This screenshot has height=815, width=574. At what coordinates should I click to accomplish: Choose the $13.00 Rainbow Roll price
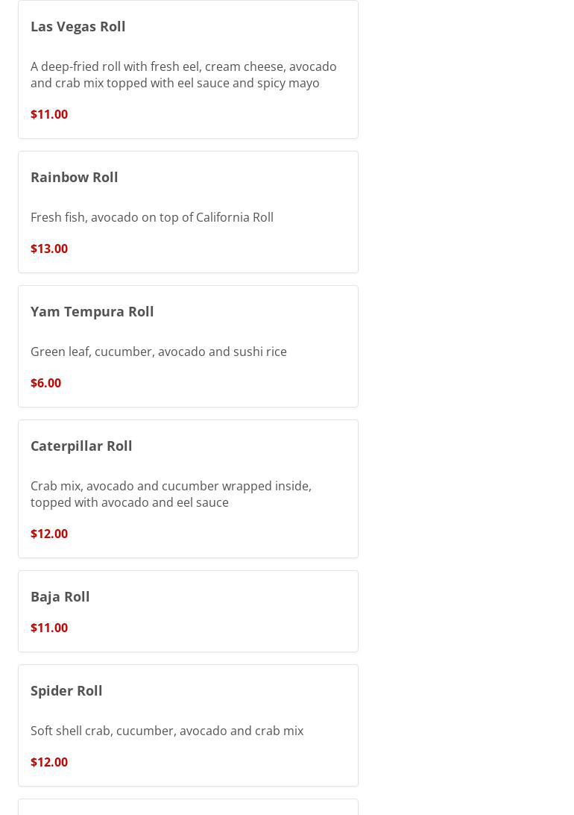pos(49,249)
